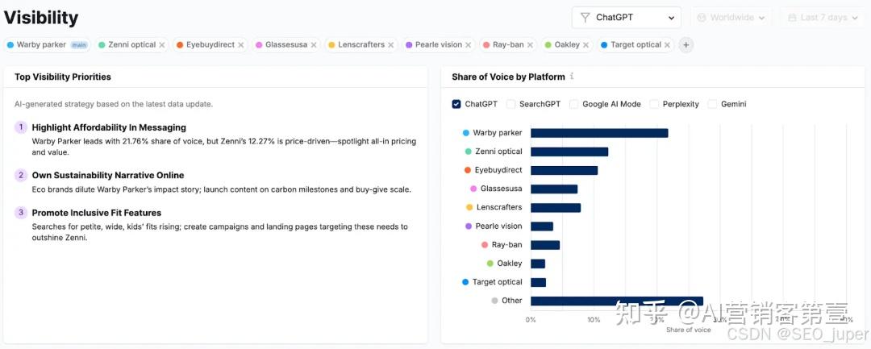Remove Pearle vision from the comparison
This screenshot has width=871, height=349.
469,45
